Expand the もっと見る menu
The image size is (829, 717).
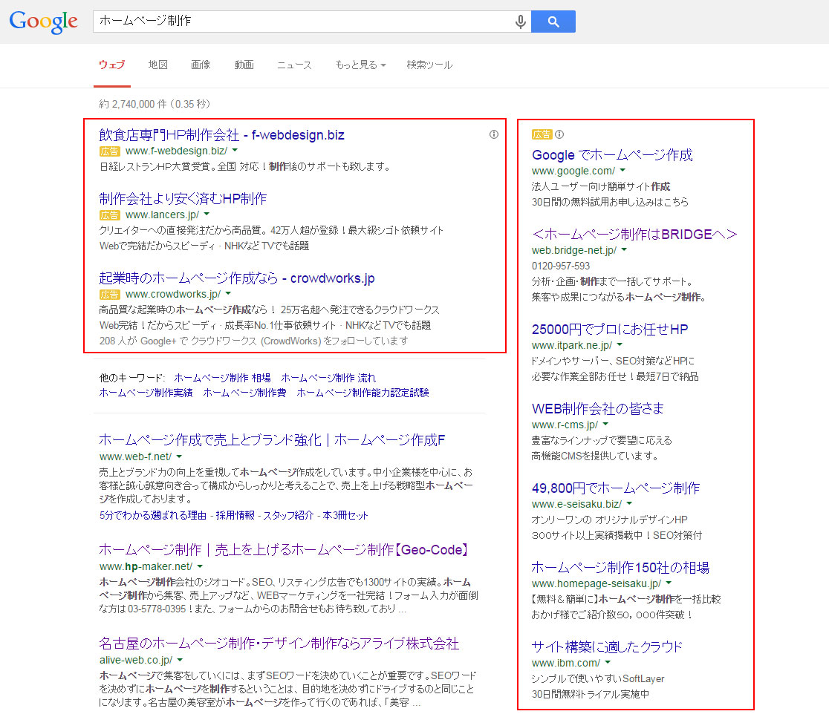360,65
